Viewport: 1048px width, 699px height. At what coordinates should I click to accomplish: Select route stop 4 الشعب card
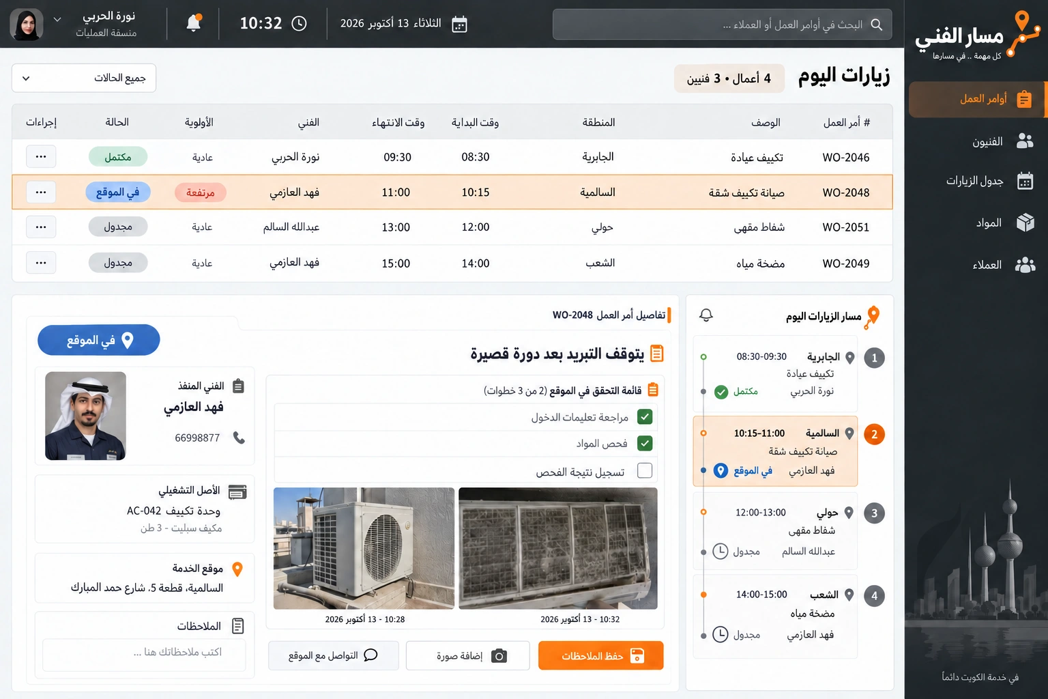(775, 616)
